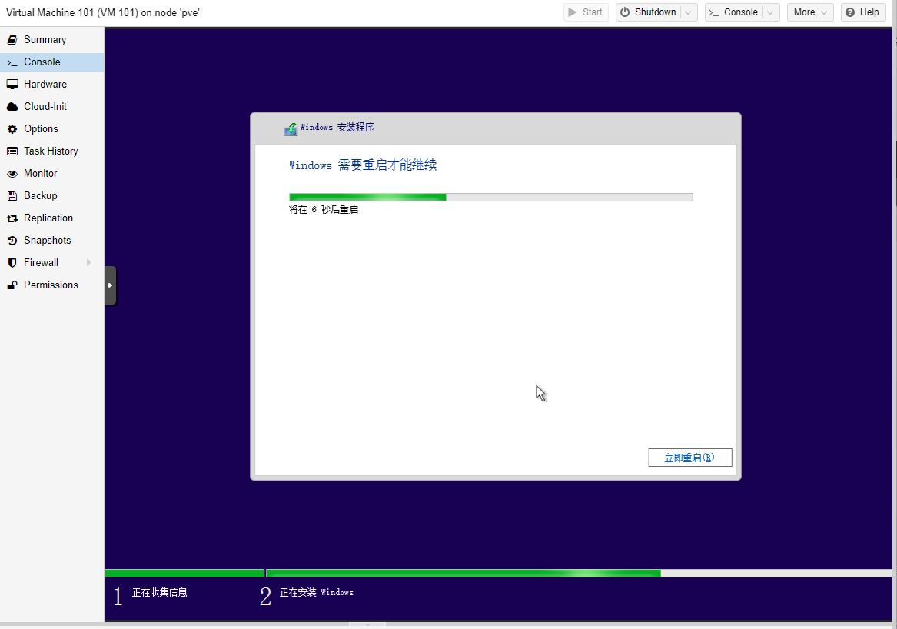897x629 pixels.
Task: Open the More dropdown menu
Action: 810,12
